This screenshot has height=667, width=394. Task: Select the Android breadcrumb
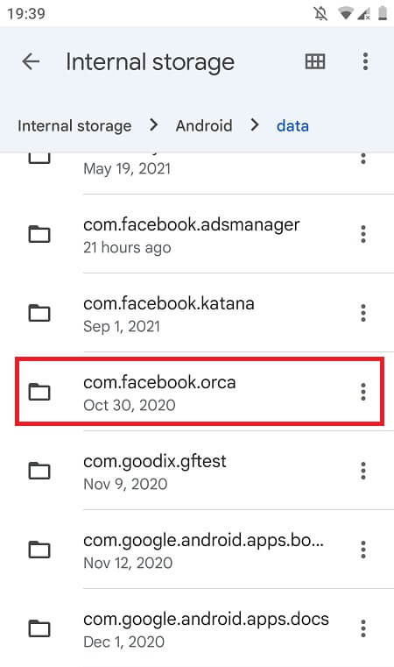pos(204,126)
